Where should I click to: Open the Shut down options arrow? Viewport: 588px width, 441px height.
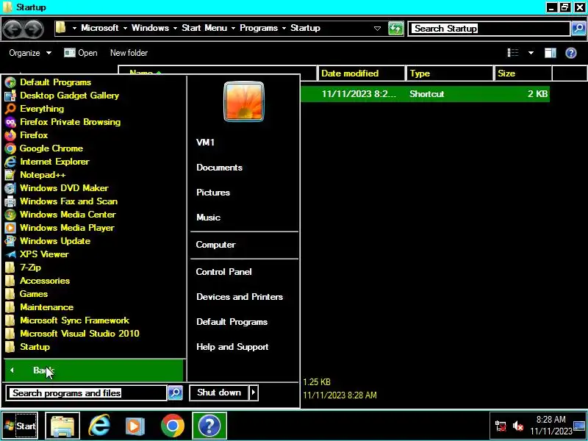point(254,392)
